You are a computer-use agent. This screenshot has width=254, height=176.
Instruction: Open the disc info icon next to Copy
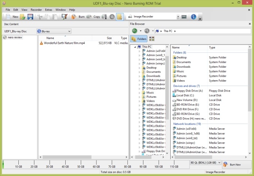click(x=104, y=17)
